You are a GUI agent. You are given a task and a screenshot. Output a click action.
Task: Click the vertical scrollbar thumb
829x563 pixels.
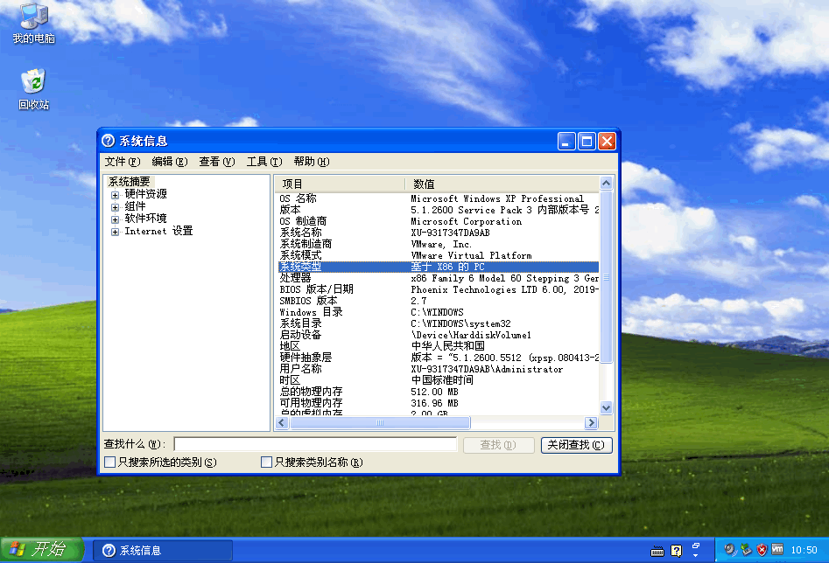tap(606, 277)
